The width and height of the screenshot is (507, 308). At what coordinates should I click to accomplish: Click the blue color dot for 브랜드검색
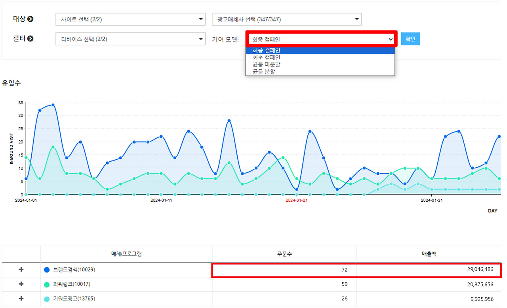click(x=47, y=270)
